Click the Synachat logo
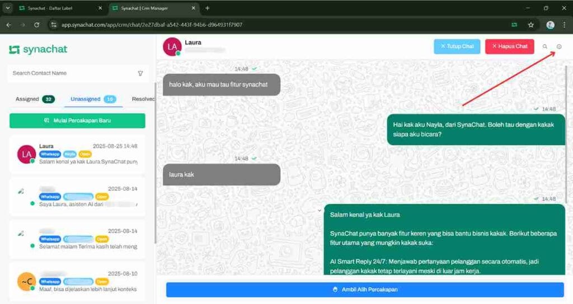Screen dimensions: 573x304 pos(38,49)
